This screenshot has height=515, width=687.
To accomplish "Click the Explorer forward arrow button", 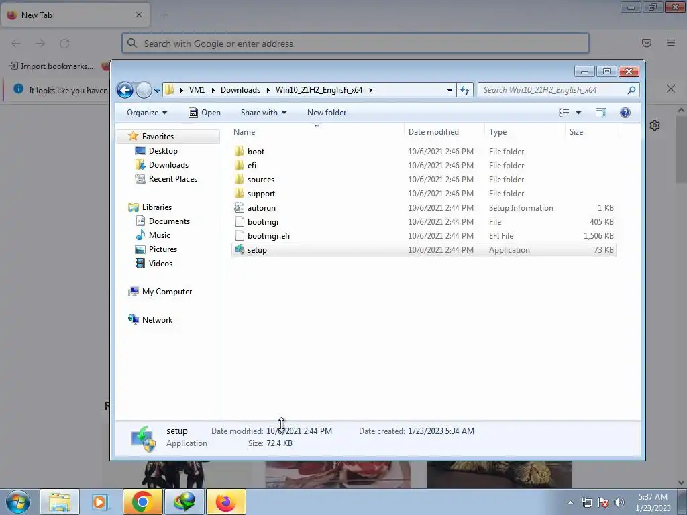I will point(144,91).
